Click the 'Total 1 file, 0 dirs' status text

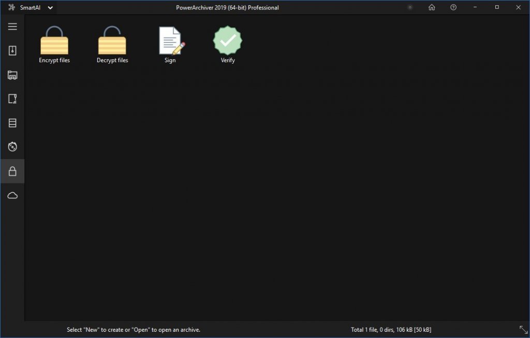(x=391, y=330)
